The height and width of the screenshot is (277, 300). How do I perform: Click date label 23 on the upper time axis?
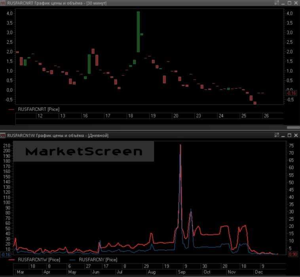pos(198,116)
